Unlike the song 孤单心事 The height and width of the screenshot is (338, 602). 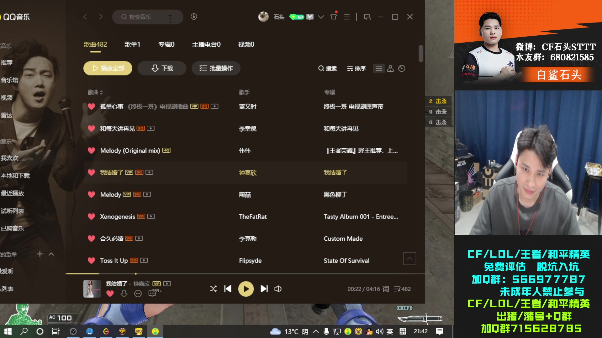(91, 106)
